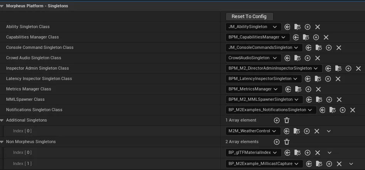Remove all Additional Singletons elements with trash icon
The height and width of the screenshot is (170, 365).
point(287,120)
